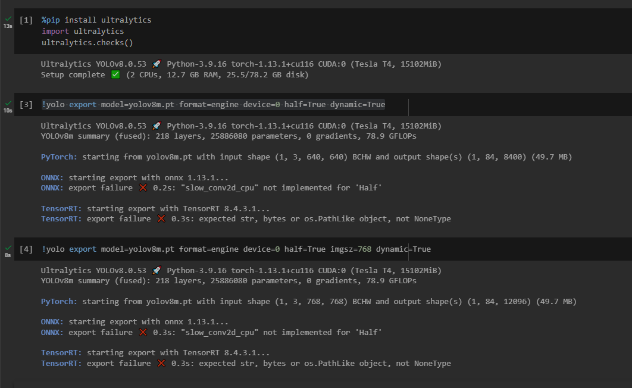Toggle the success checkmark beside cell [3]
Image resolution: width=632 pixels, height=388 pixels.
(8, 101)
